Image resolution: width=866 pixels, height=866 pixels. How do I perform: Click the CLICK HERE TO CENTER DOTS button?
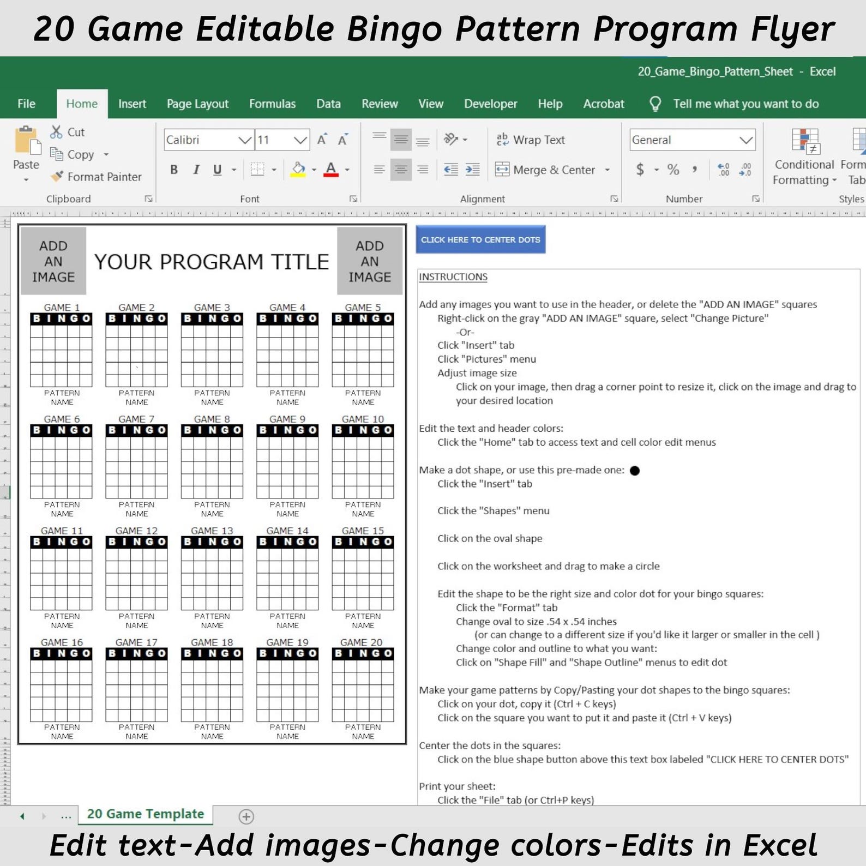click(480, 239)
